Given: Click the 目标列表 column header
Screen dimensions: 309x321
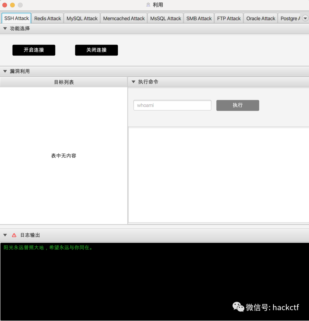Looking at the screenshot, I should click(64, 82).
